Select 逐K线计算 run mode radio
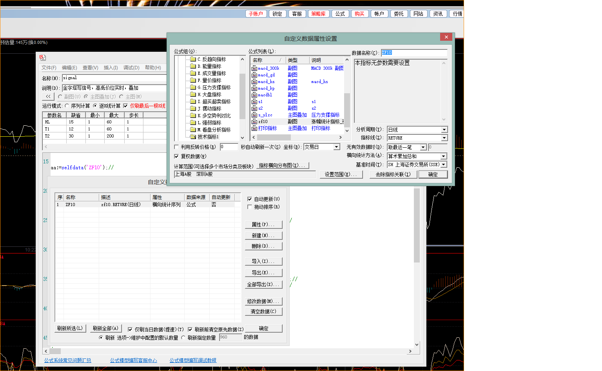602x371 pixels. [x=95, y=106]
